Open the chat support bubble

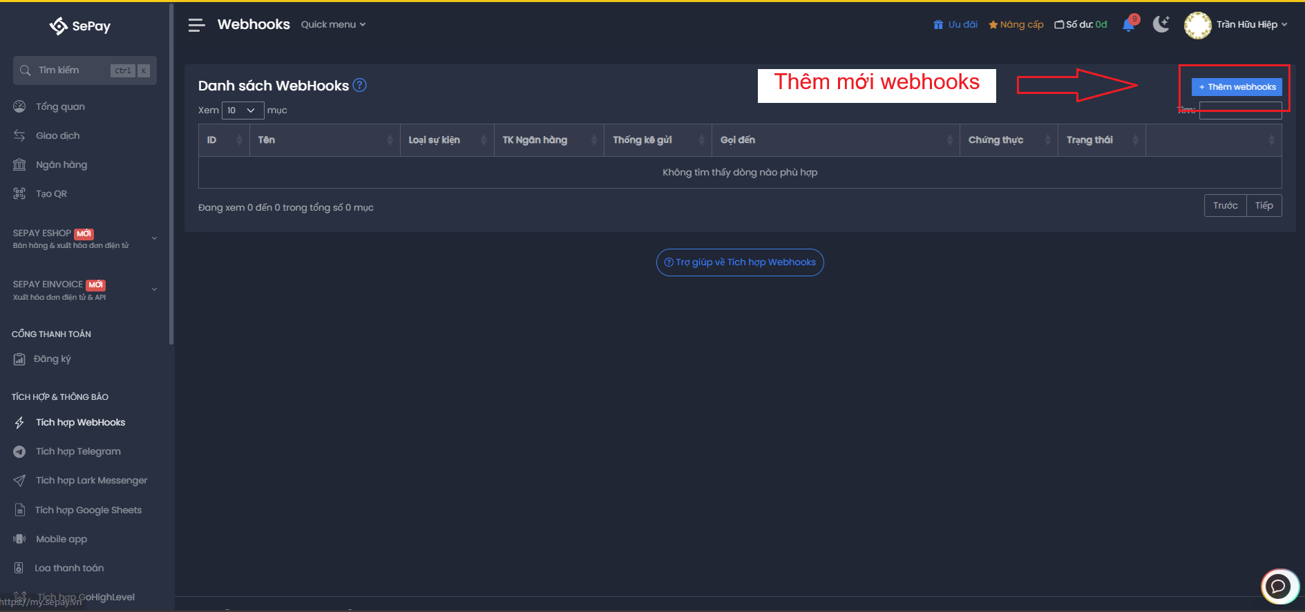(1279, 586)
